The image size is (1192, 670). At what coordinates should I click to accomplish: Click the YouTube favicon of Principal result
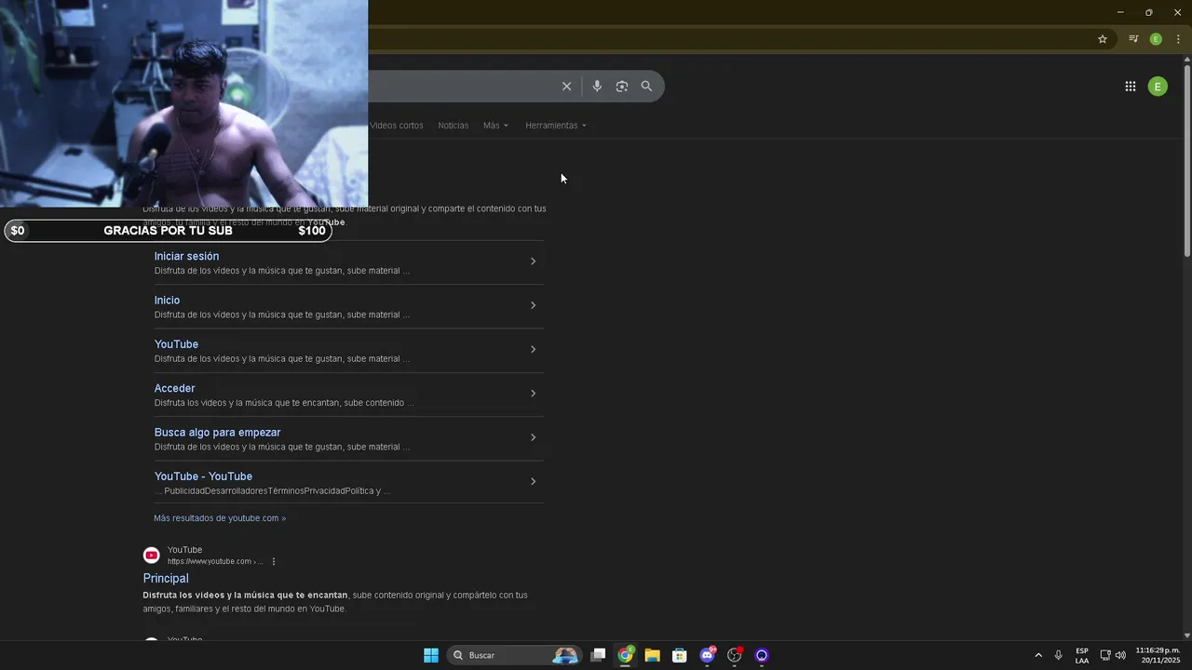(151, 556)
